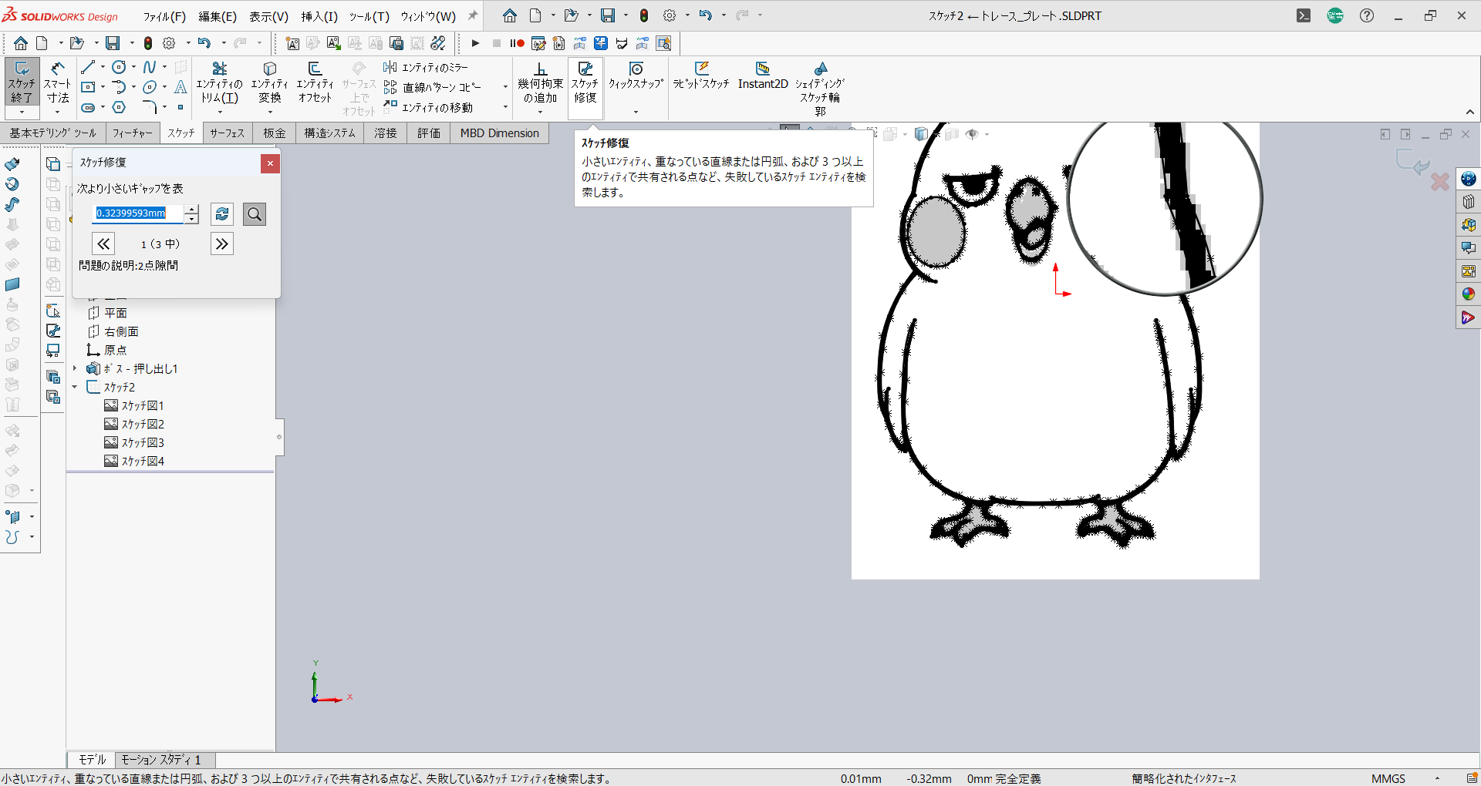Toggle スケッチ終了 exit sketch button
Viewport: 1481px width, 786px height.
point(22,83)
